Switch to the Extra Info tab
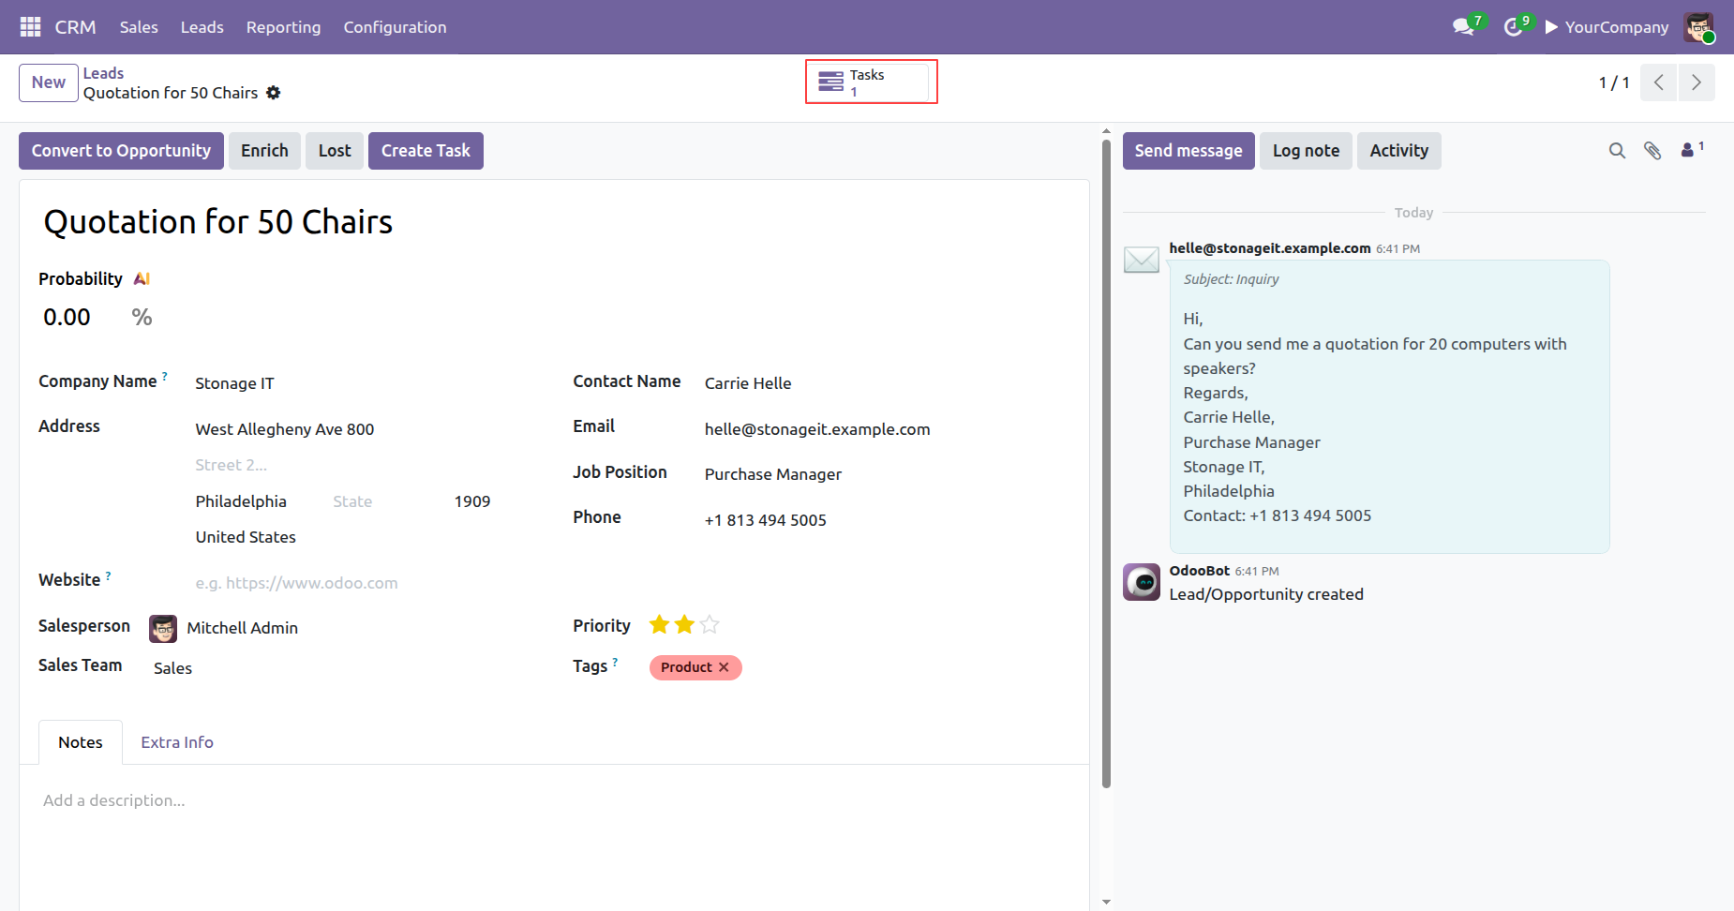Viewport: 1734px width, 911px height. pyautogui.click(x=177, y=742)
